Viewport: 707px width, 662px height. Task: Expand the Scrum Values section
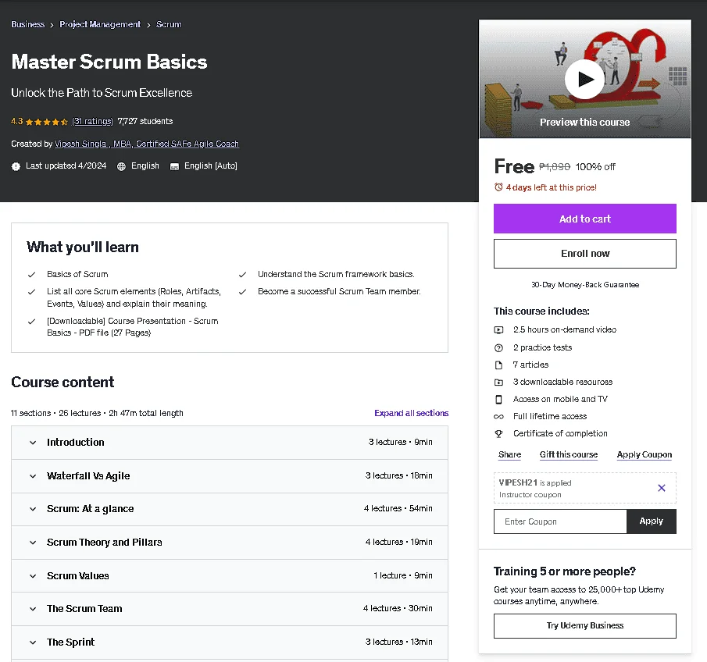pos(230,575)
